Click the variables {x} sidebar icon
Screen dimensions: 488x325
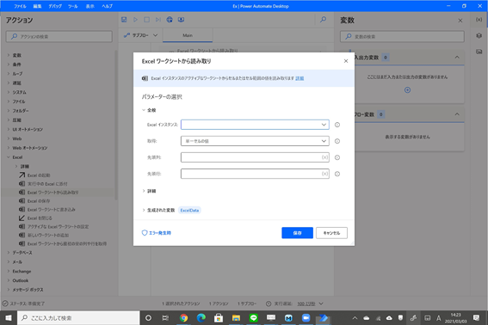(479, 20)
